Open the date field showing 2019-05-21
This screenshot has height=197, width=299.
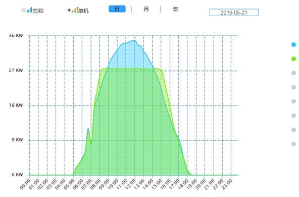click(234, 13)
